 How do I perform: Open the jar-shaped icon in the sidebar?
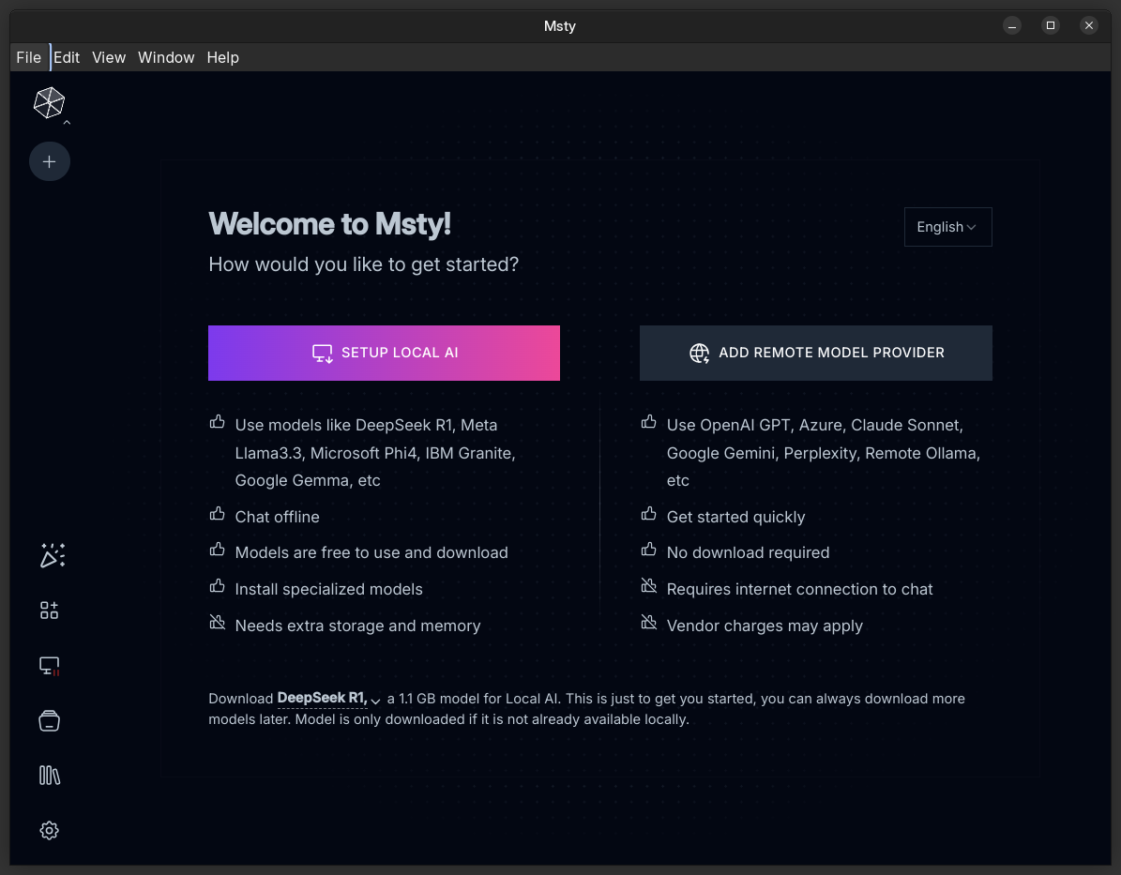[x=50, y=720]
